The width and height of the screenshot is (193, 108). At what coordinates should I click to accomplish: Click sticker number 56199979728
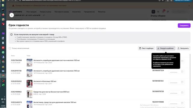[158, 91]
